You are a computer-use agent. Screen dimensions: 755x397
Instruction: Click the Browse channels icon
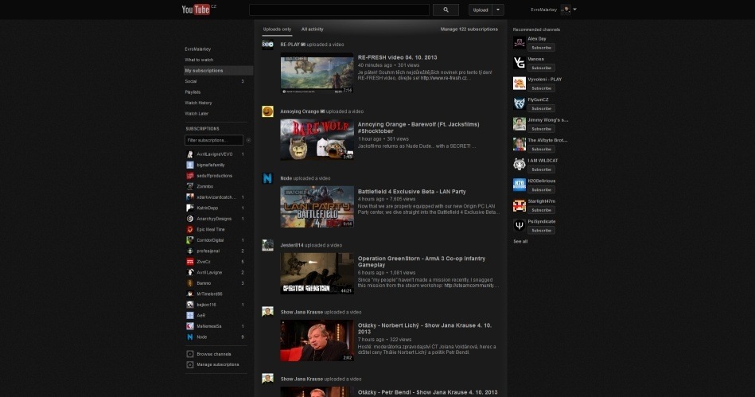click(x=189, y=354)
